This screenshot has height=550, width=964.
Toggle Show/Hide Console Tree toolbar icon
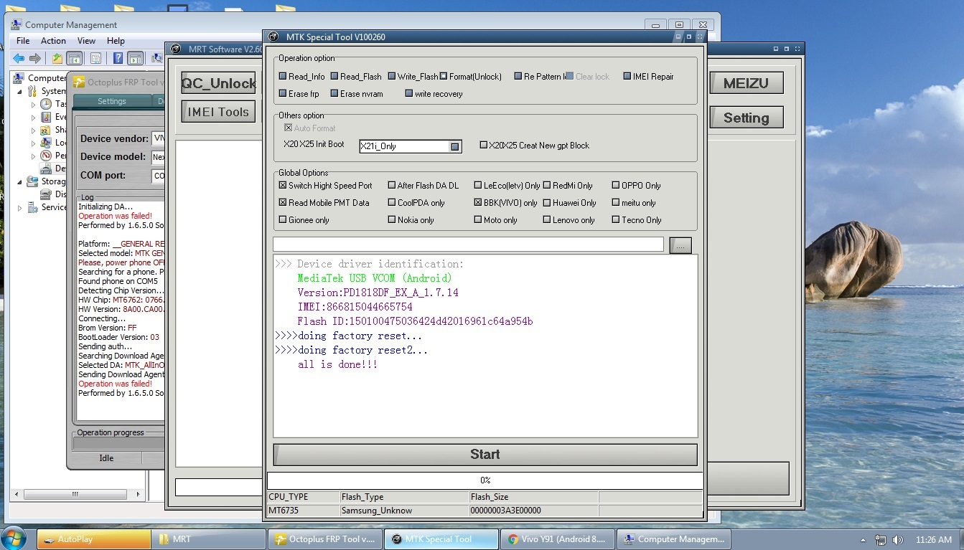coord(74,59)
